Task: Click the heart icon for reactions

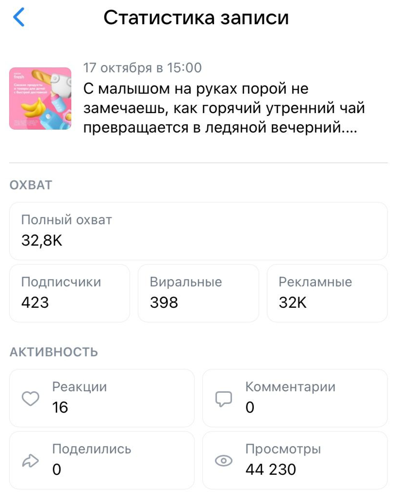Action: [31, 399]
